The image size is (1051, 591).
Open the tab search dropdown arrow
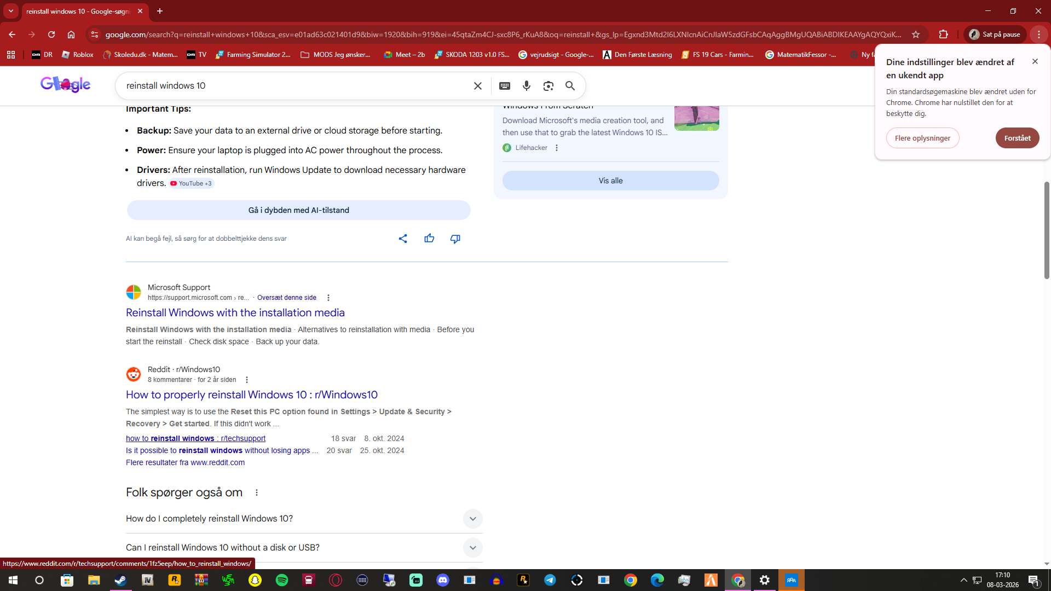[x=10, y=11]
